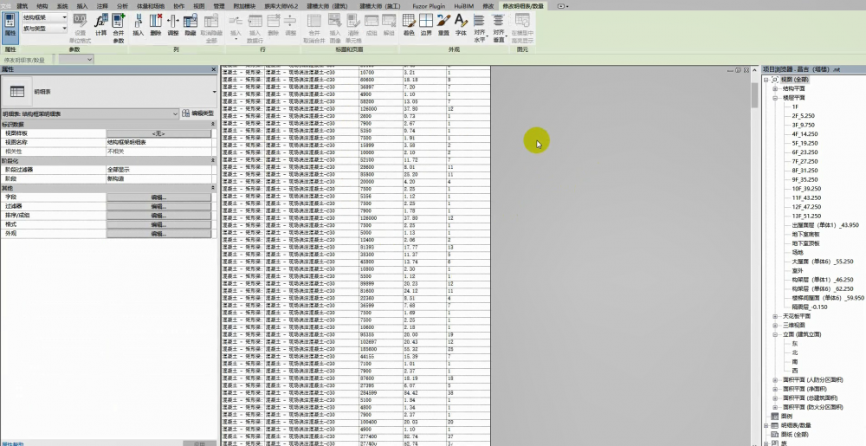Open the 10F_39.250 floor plan view

coord(805,188)
